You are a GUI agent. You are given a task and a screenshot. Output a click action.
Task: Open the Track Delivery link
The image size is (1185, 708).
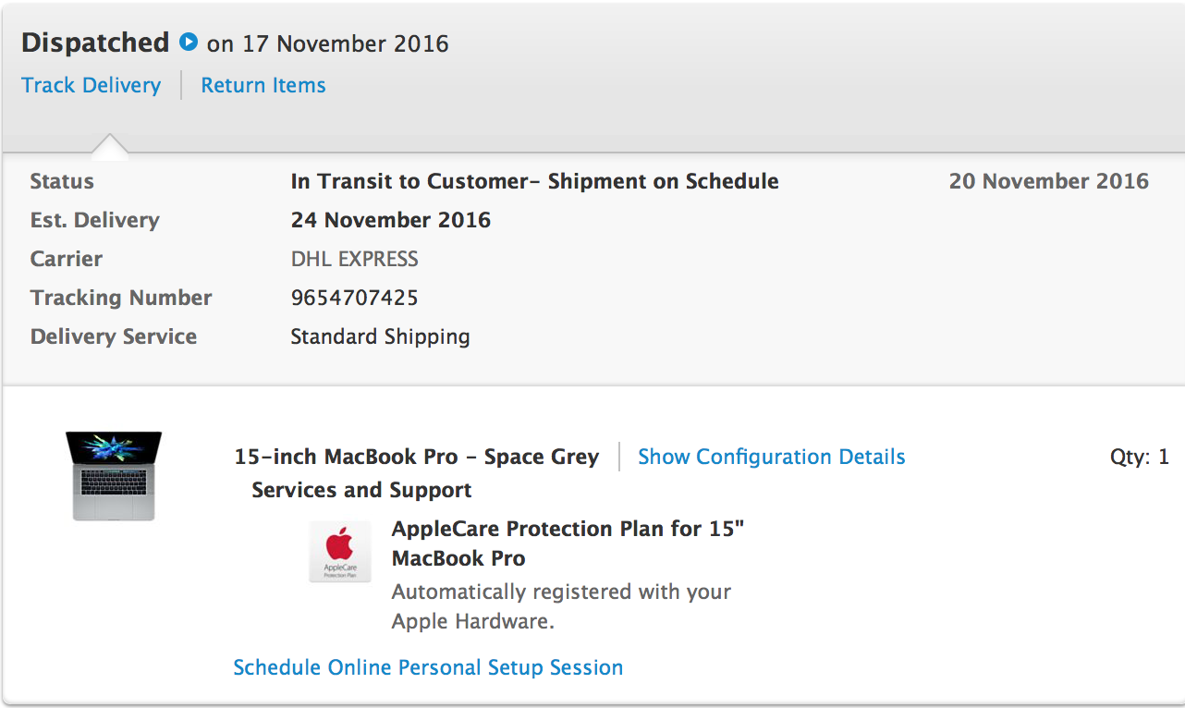(91, 85)
